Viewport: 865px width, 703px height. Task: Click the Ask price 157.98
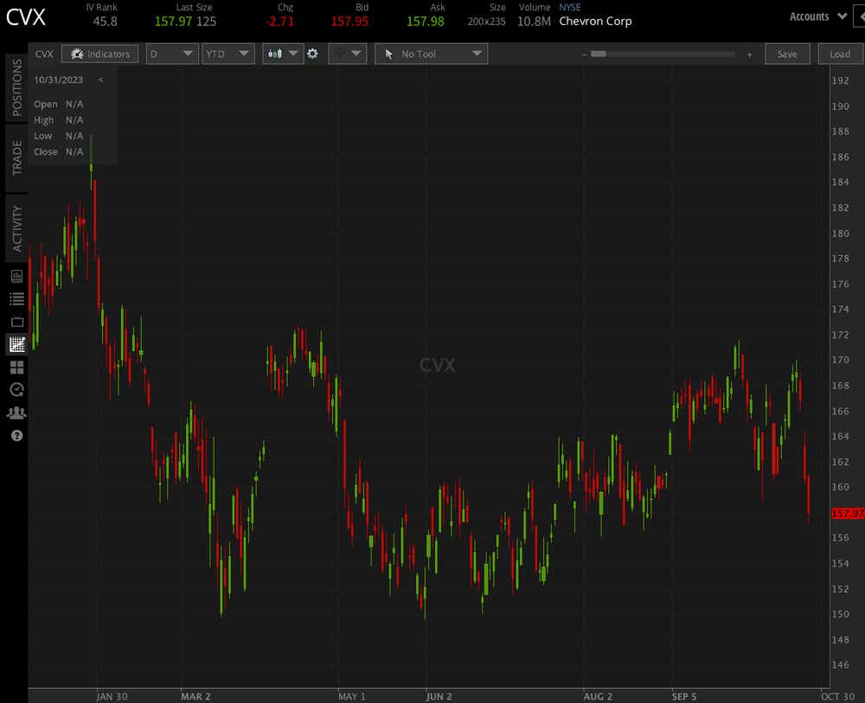tap(426, 22)
